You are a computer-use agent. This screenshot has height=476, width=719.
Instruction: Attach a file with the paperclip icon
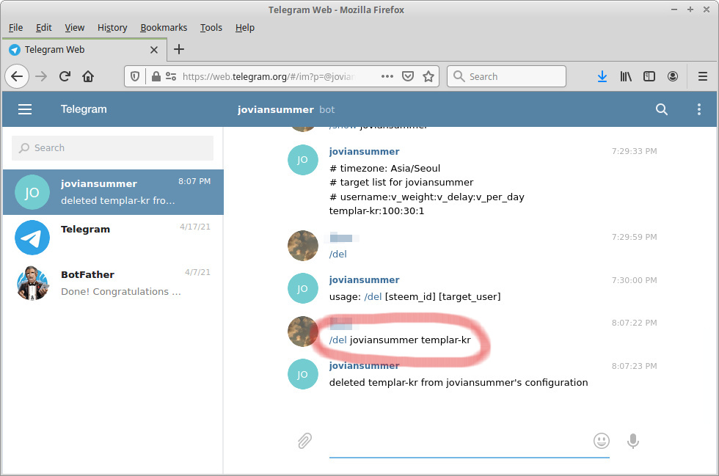pyautogui.click(x=304, y=441)
